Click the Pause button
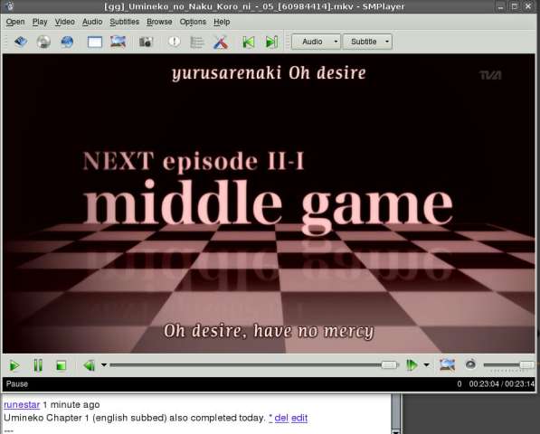The width and height of the screenshot is (540, 434). pyautogui.click(x=38, y=365)
